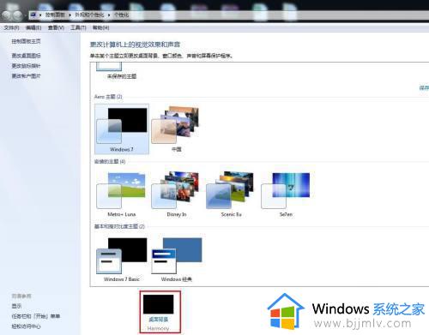Apply the Scenic theme
Screen dimensions: 429x335
pyautogui.click(x=231, y=194)
